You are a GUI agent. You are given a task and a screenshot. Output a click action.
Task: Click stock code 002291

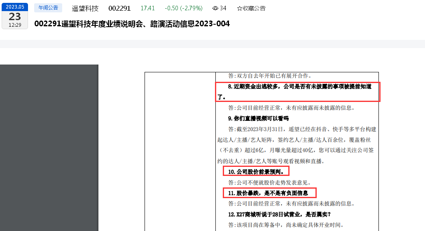pos(119,8)
